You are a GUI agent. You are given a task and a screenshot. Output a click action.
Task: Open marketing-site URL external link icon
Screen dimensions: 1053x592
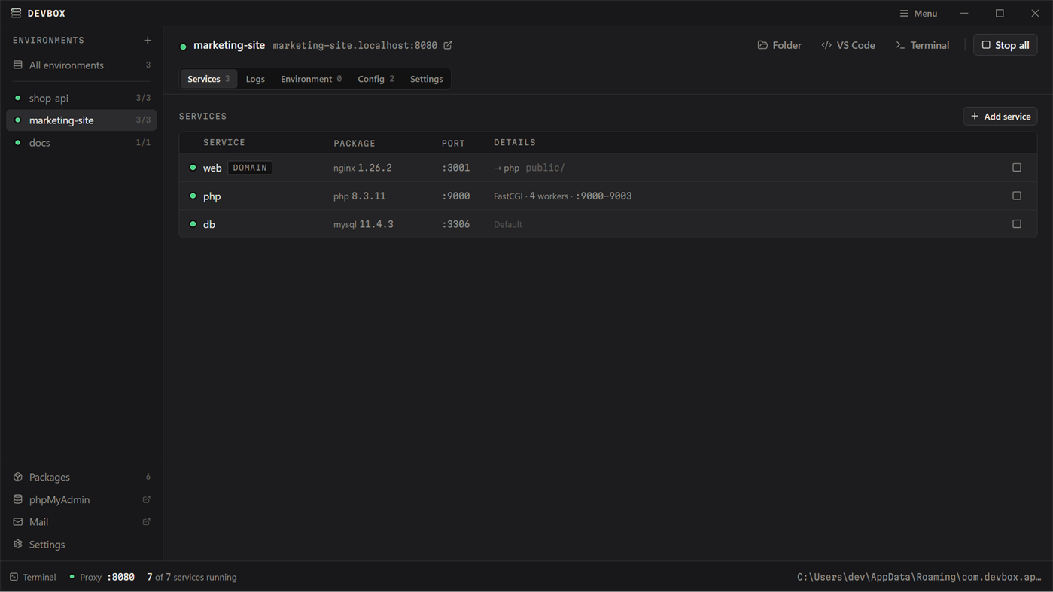coord(448,45)
